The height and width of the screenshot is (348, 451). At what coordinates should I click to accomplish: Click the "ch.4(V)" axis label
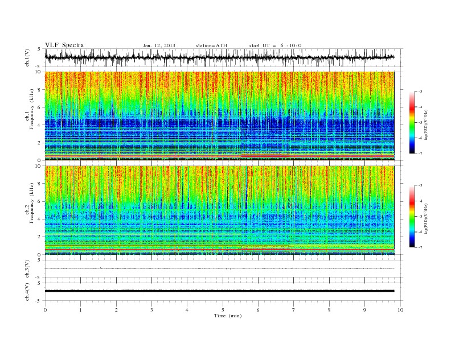(27, 292)
